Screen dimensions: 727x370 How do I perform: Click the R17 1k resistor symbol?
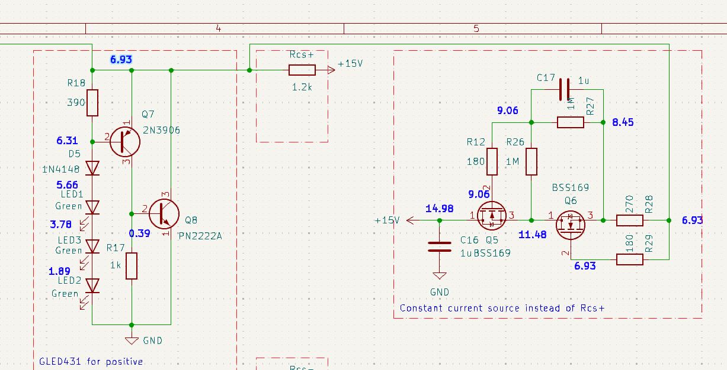tap(132, 265)
